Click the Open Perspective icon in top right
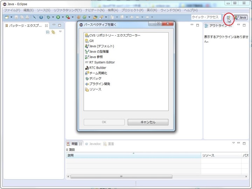 click(229, 18)
